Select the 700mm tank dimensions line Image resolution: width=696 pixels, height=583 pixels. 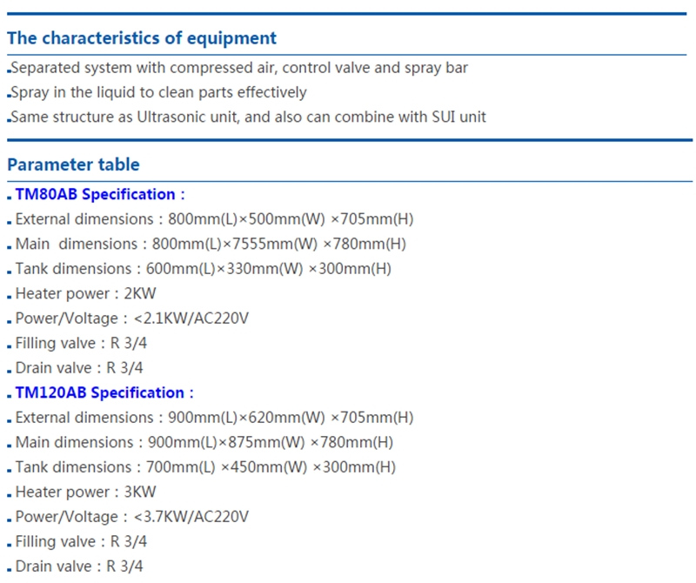(x=205, y=466)
